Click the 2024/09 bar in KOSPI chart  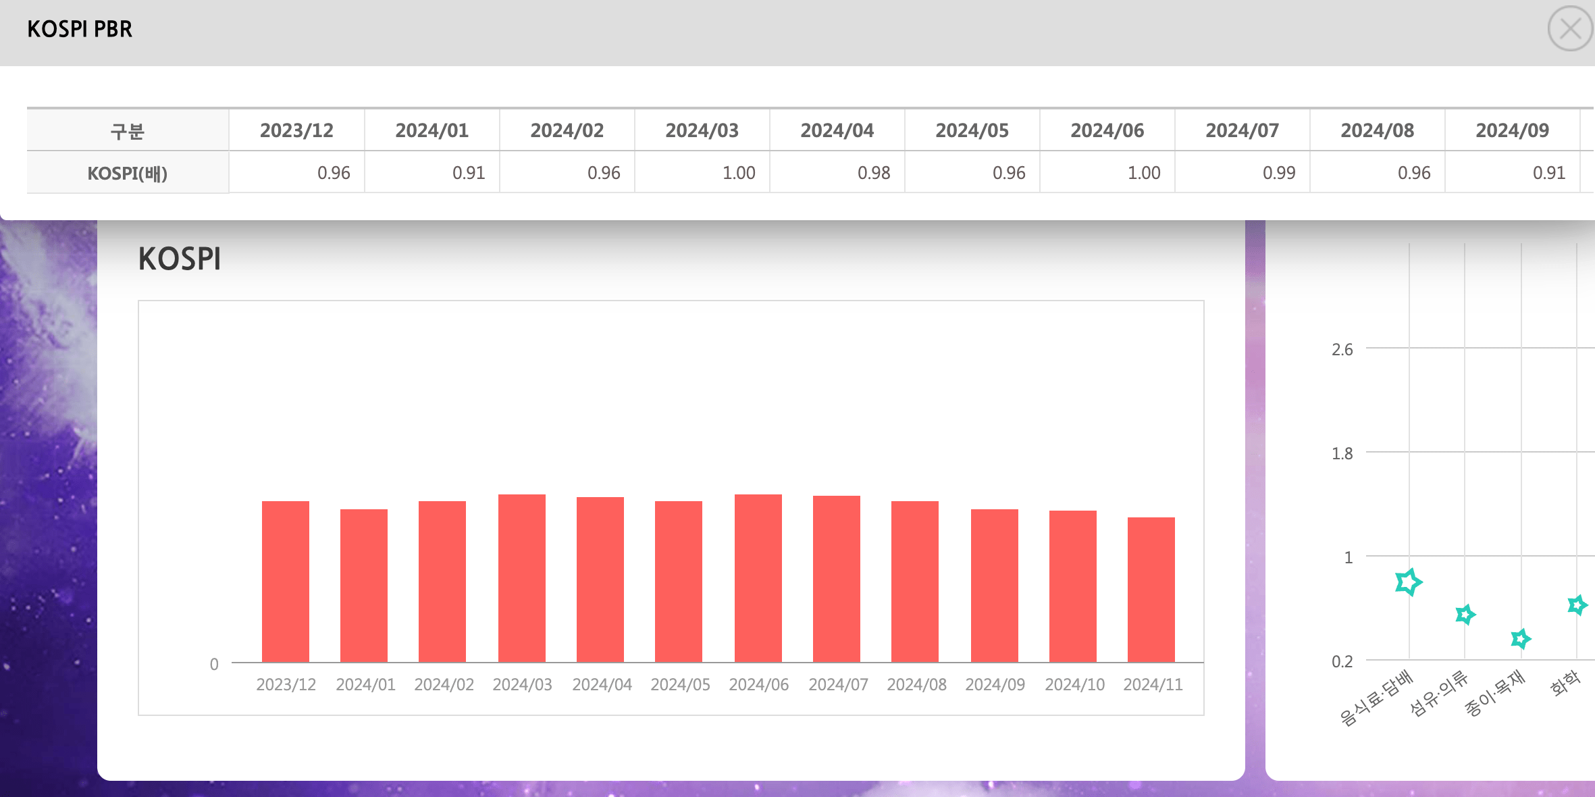(995, 586)
